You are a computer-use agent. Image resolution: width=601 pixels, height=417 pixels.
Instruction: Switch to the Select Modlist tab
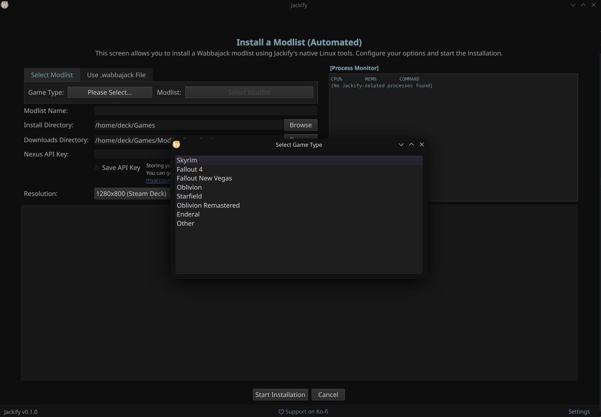click(52, 75)
